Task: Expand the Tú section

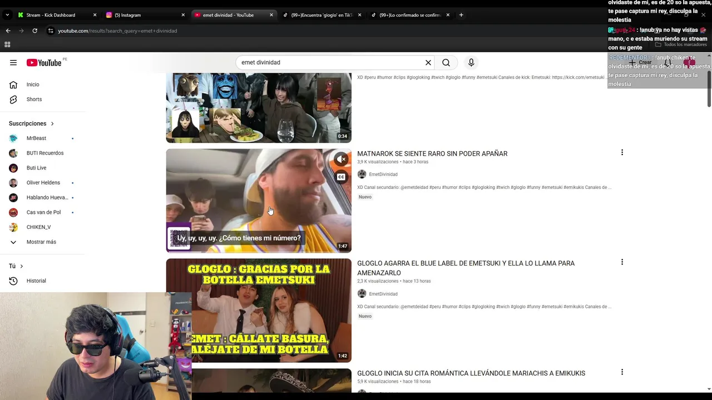Action: click(x=16, y=266)
